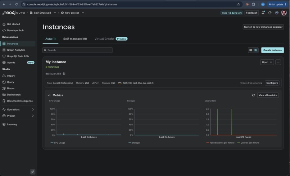The image size is (290, 176).
Task: Click the Document Intelligence icon
Action: pyautogui.click(x=4, y=101)
